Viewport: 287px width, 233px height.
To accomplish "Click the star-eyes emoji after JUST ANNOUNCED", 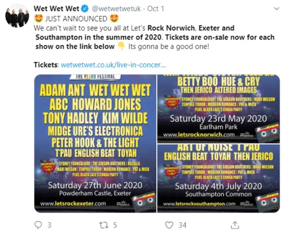I will pyautogui.click(x=114, y=19).
